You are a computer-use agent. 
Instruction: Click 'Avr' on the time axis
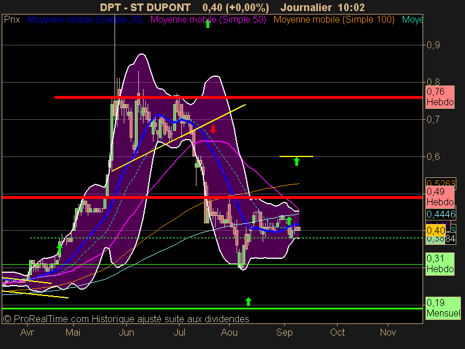click(27, 332)
